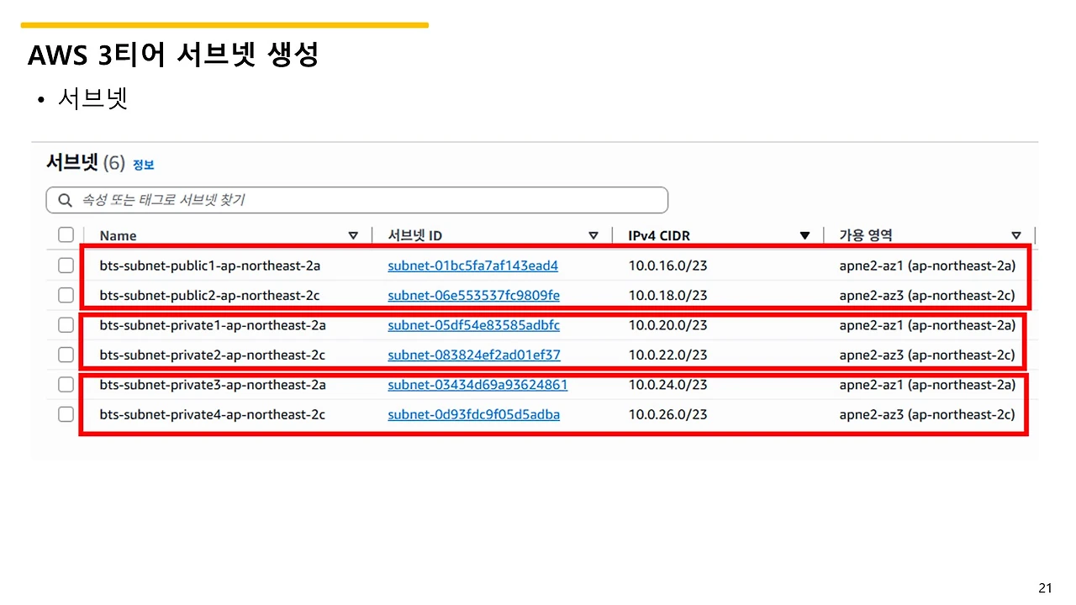Toggle the select-all header checkbox
1076x605 pixels.
[x=66, y=235]
